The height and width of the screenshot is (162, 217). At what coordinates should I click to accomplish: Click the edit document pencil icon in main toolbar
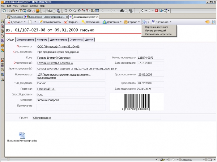tap(20, 10)
